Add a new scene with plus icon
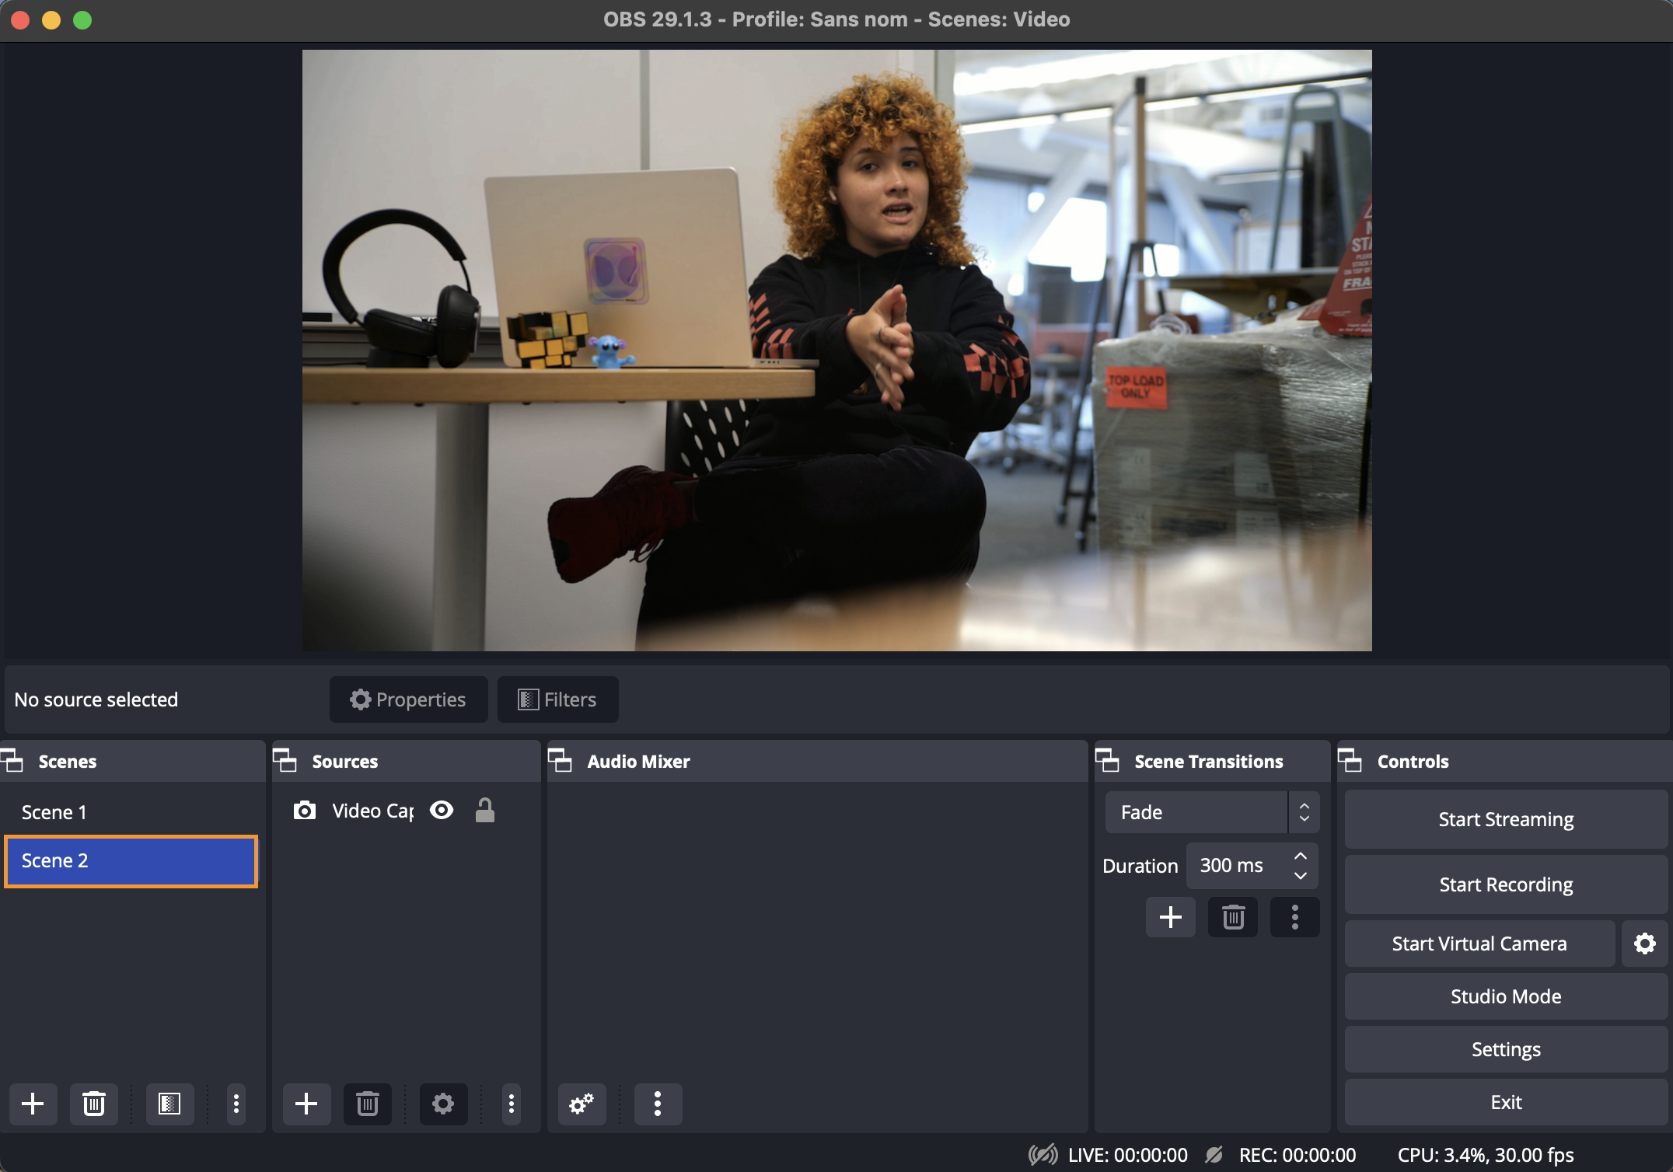This screenshot has width=1673, height=1172. tap(33, 1104)
